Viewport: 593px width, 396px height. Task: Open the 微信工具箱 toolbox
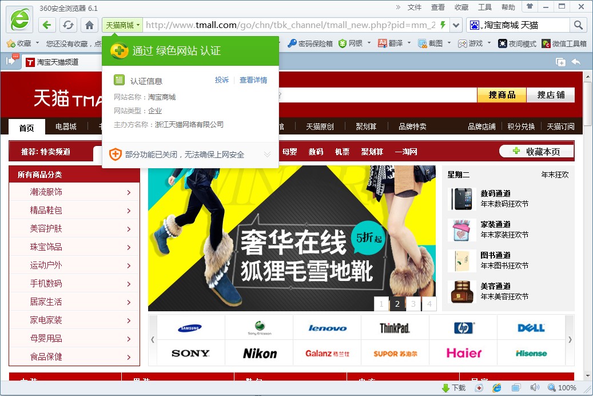click(564, 43)
